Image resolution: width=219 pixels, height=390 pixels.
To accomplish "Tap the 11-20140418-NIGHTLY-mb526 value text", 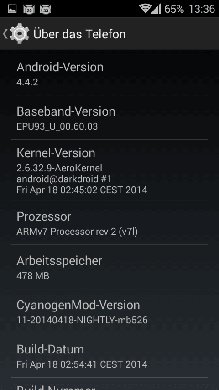I will [82, 320].
